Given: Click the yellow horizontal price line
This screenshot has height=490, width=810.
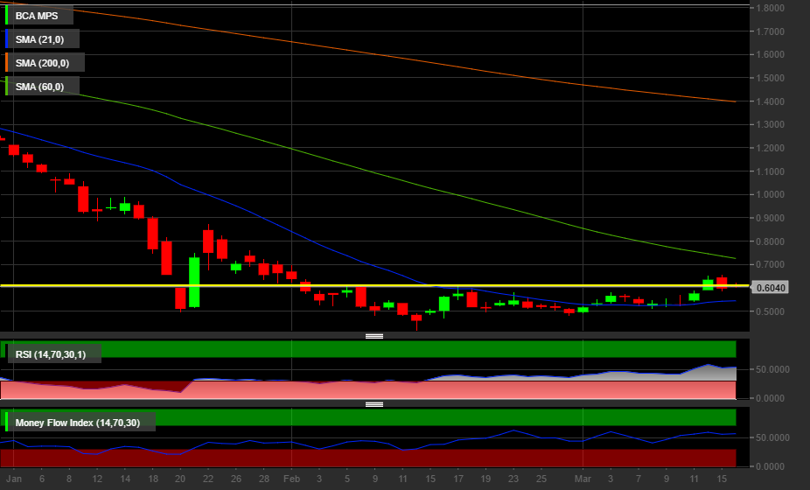Looking at the screenshot, I should point(374,285).
